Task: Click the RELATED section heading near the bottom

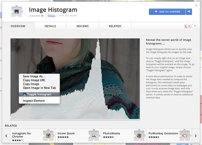Action: coord(11,126)
